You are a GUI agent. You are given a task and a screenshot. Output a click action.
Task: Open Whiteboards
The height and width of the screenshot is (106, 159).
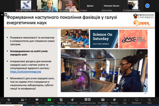coord(136,100)
